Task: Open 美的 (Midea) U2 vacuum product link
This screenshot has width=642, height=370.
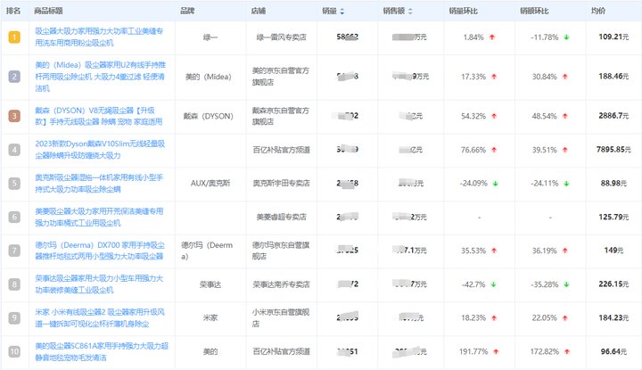Action: tap(100, 77)
